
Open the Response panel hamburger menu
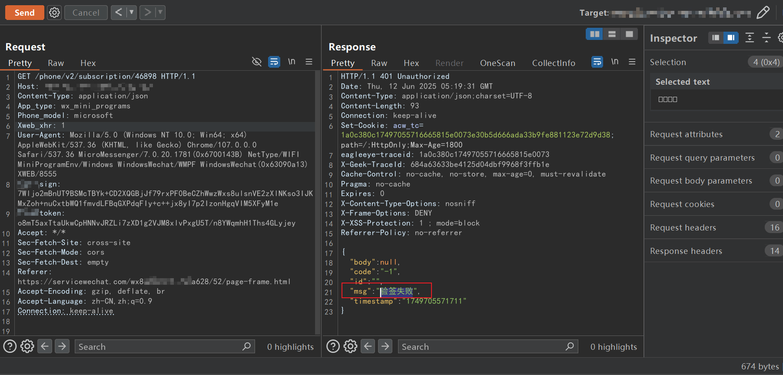[632, 62]
